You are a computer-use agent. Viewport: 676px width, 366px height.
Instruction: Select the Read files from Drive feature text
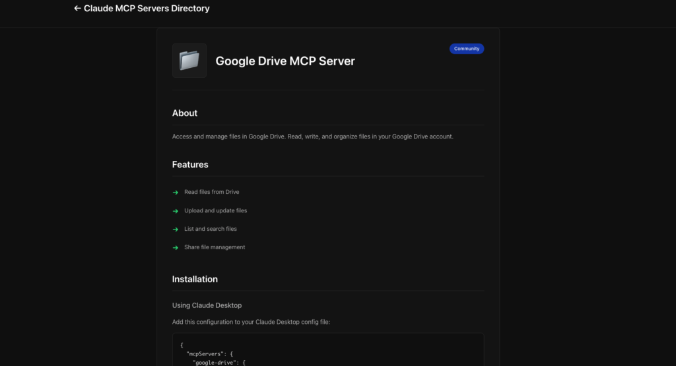pyautogui.click(x=211, y=192)
